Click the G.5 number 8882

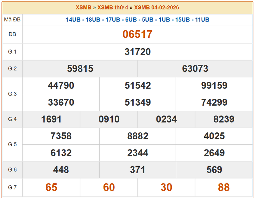137,136
